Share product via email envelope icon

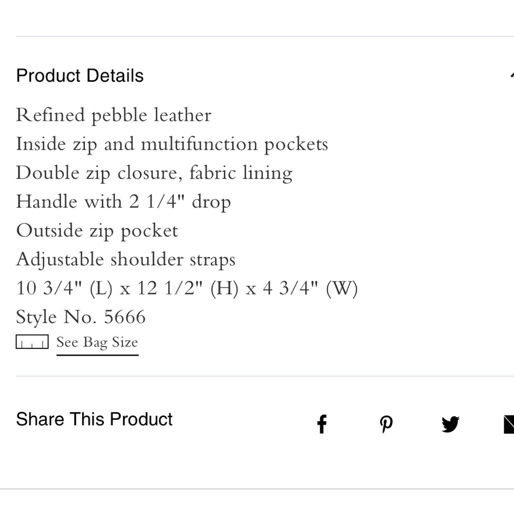[508, 425]
